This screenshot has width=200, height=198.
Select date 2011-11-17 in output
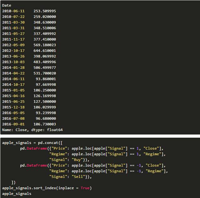(13, 39)
